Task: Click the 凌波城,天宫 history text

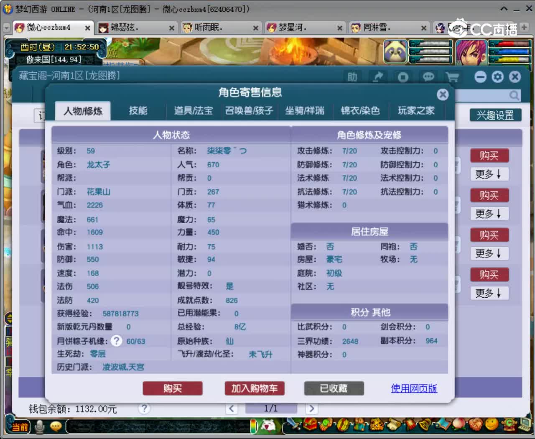Action: 123,367
